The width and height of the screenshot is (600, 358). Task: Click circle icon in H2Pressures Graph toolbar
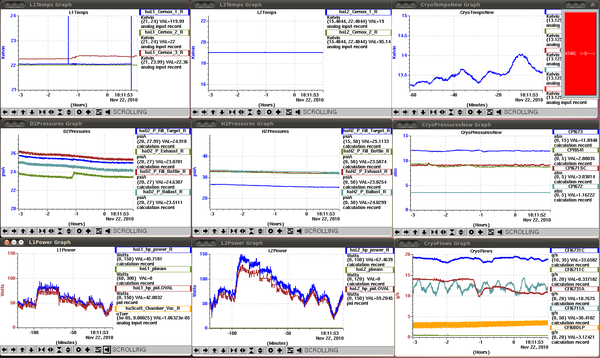pyautogui.click(x=271, y=231)
